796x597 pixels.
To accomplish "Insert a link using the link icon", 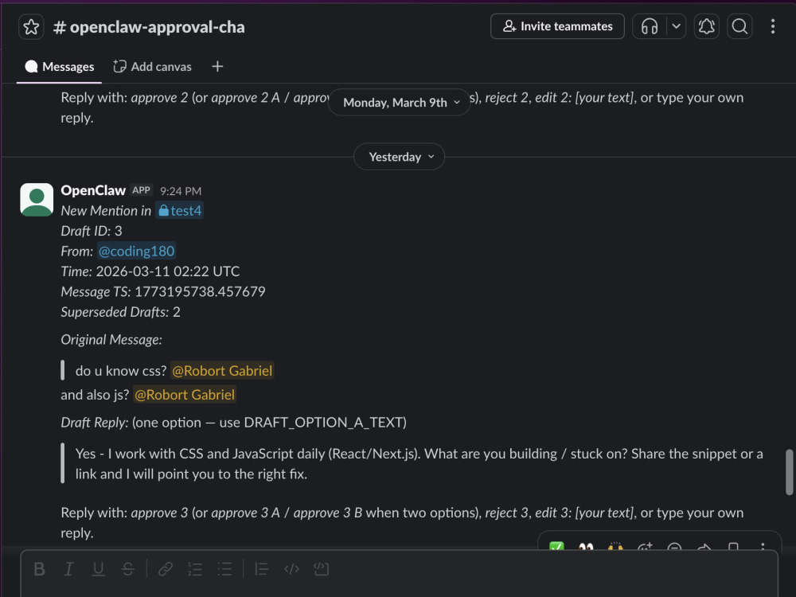I will pyautogui.click(x=166, y=569).
